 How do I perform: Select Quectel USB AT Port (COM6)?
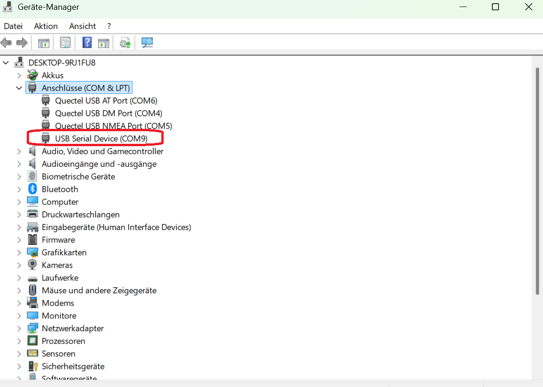pos(106,101)
